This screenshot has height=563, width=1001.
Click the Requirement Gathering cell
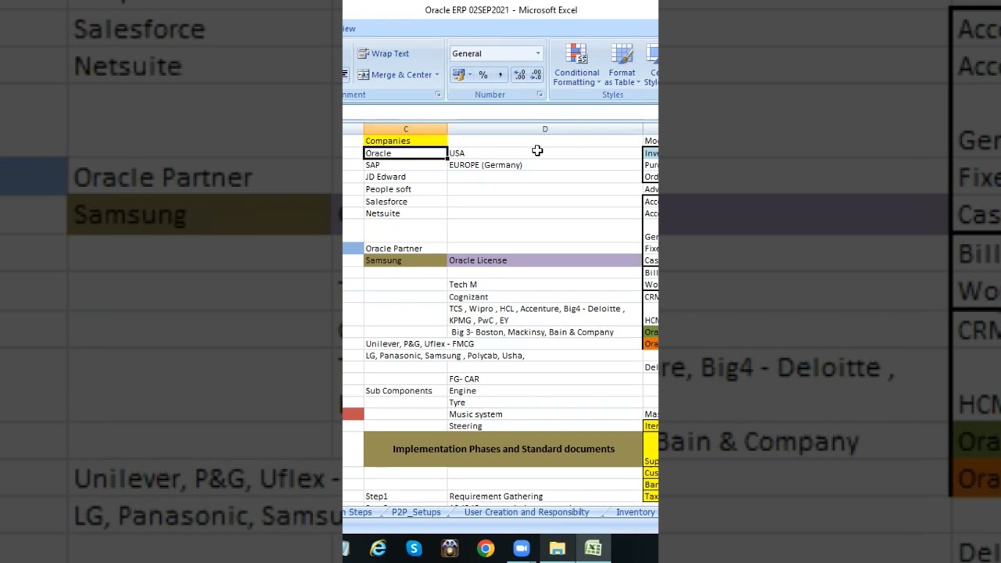pos(545,497)
